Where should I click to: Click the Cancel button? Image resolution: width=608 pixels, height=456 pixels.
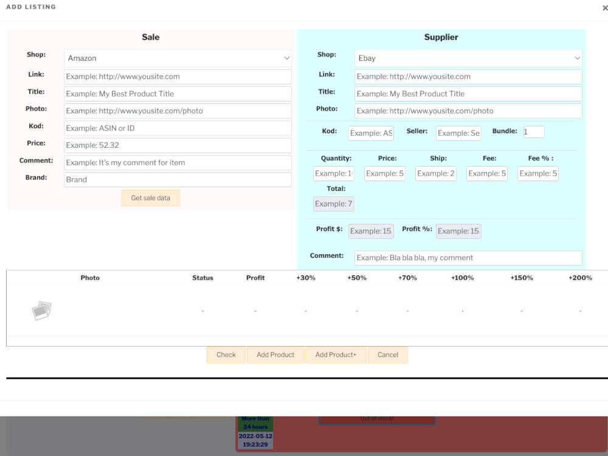coord(388,355)
